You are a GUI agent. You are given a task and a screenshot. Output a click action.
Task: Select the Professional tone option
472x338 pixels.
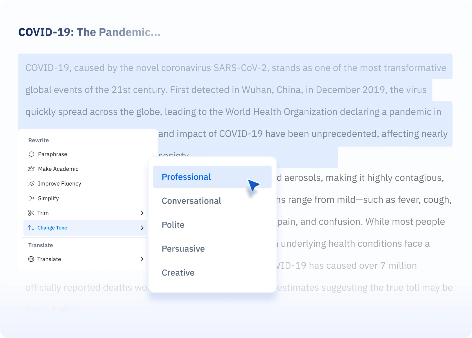[186, 177]
